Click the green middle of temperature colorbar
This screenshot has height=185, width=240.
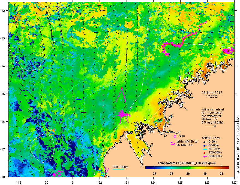tap(187, 168)
